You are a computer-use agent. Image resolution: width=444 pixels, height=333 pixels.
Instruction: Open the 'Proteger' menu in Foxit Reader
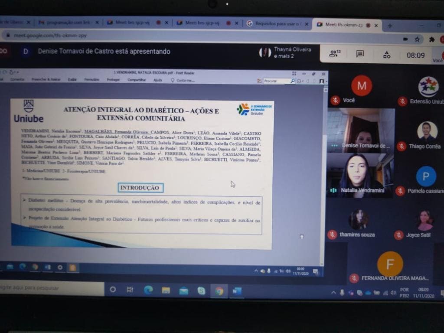[x=113, y=80]
